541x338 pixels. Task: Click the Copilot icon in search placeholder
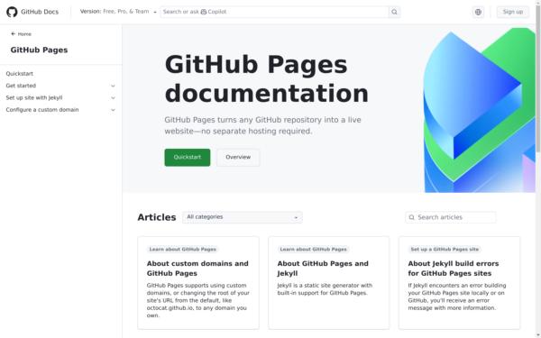(x=204, y=12)
